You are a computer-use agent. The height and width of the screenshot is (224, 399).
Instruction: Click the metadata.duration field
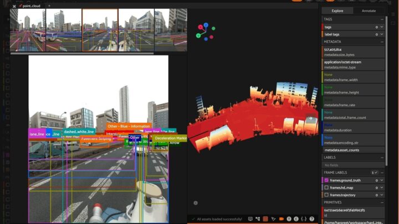click(x=354, y=128)
